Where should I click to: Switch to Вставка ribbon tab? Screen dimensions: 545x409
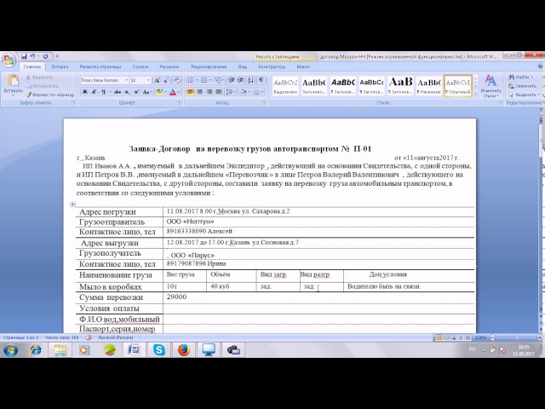(60, 66)
